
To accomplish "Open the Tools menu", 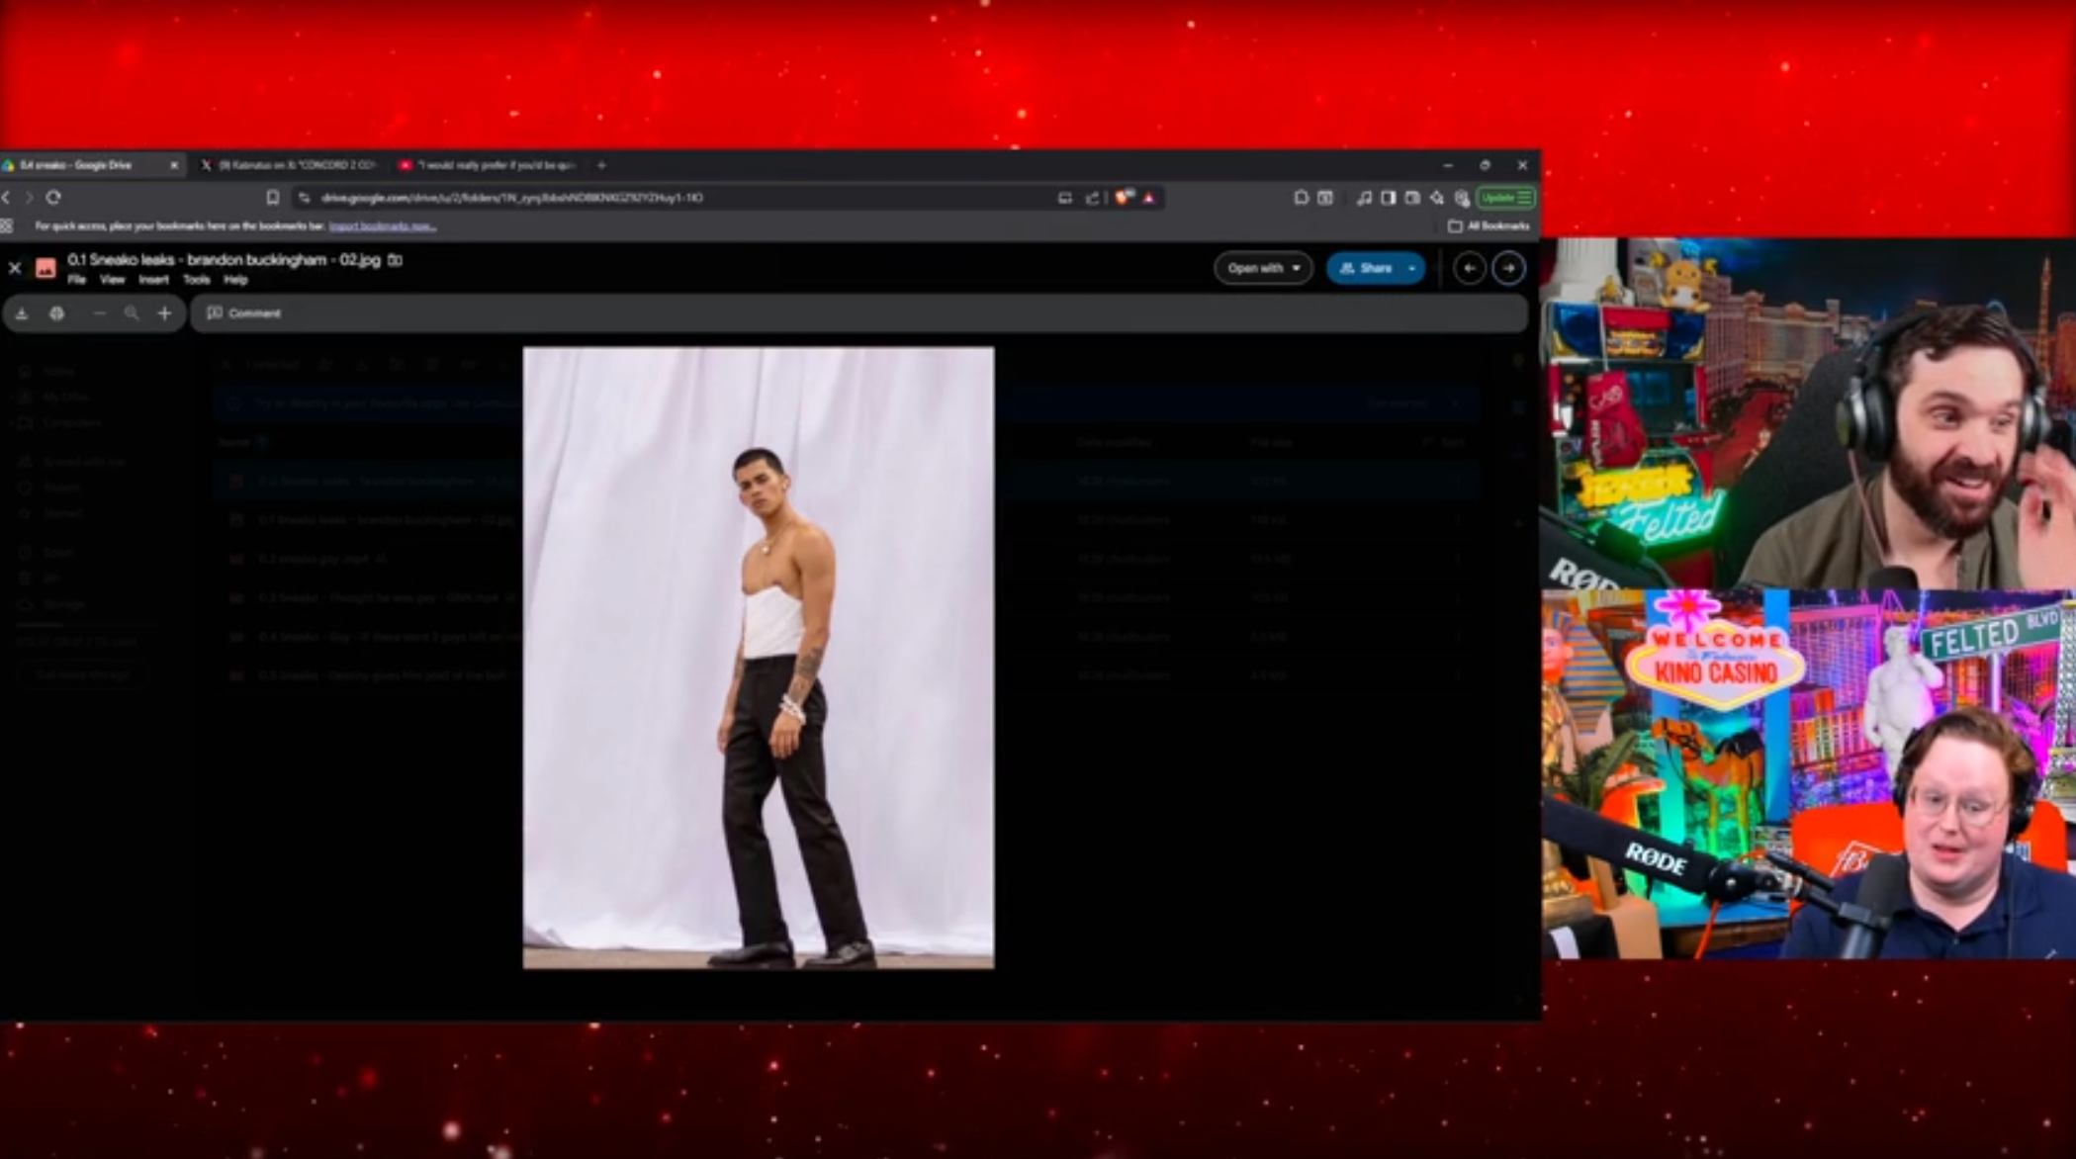I will click(196, 280).
